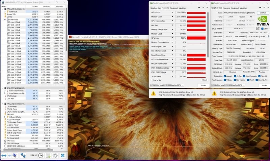Open the GPU Load sensor dropdown arrow
This screenshot has height=161, width=270.
172,38
